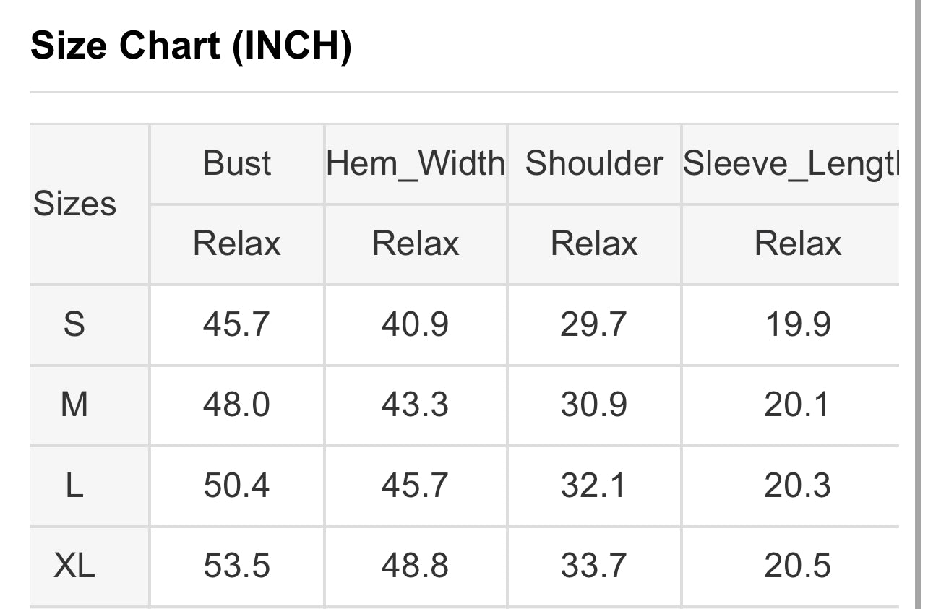The width and height of the screenshot is (928, 609).
Task: Click the Size Chart (INCH) heading
Action: click(191, 47)
